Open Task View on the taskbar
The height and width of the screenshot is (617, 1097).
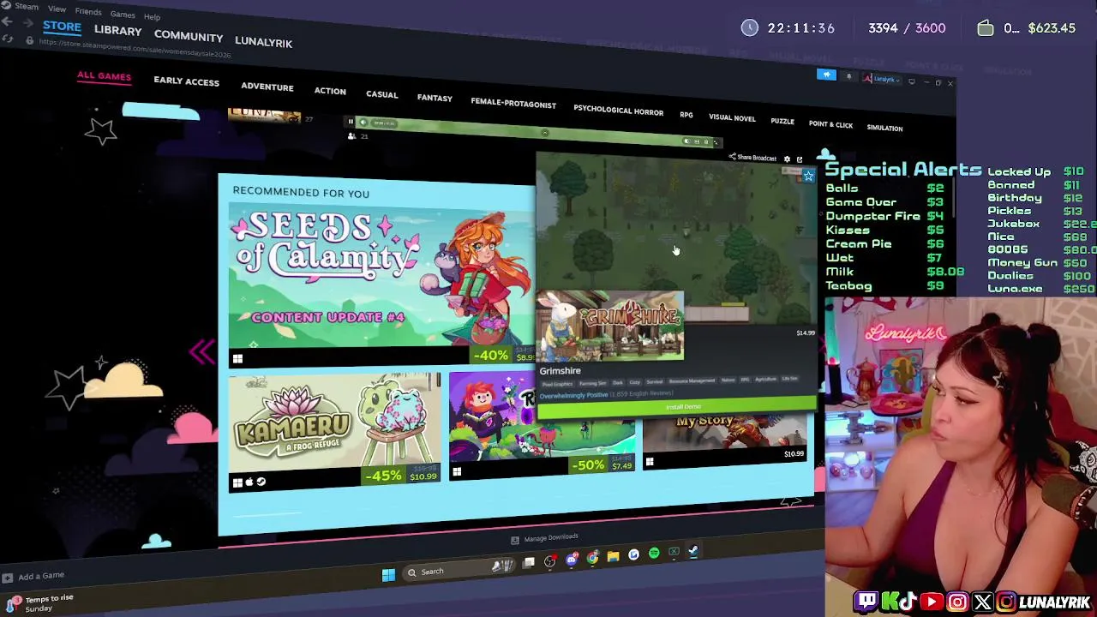[x=529, y=562]
